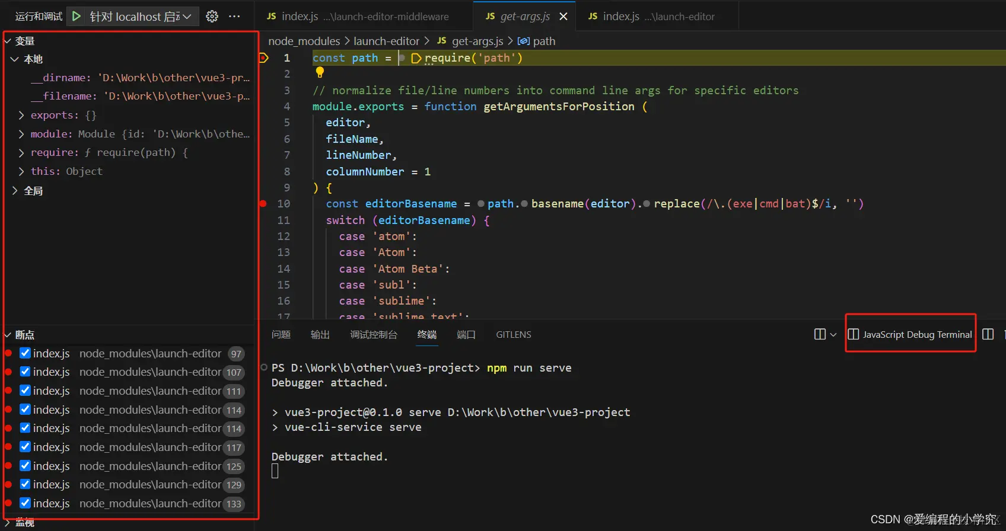
Task: Split terminal using icon left of dropdown
Action: coord(820,334)
